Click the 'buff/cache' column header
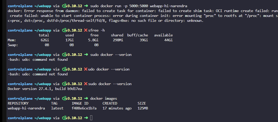 138,35
